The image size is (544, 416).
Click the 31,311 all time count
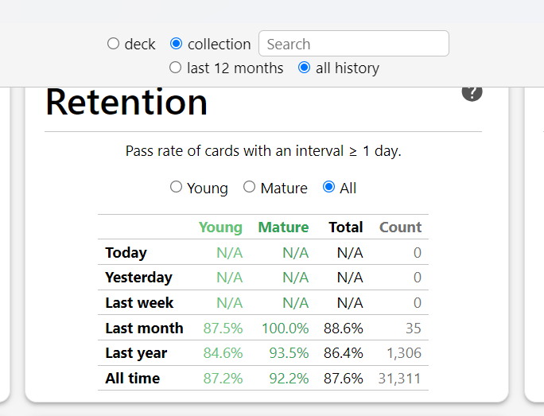(399, 379)
